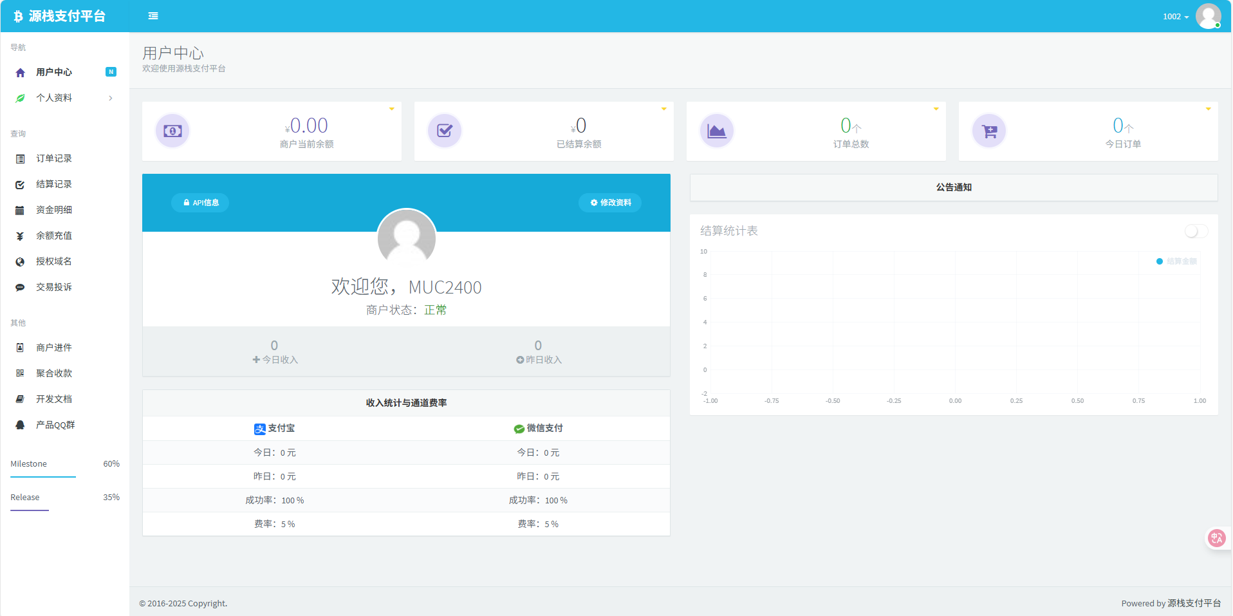Screen dimensions: 1233x616
Task: Click the Milestone progress bar
Action: (x=43, y=477)
